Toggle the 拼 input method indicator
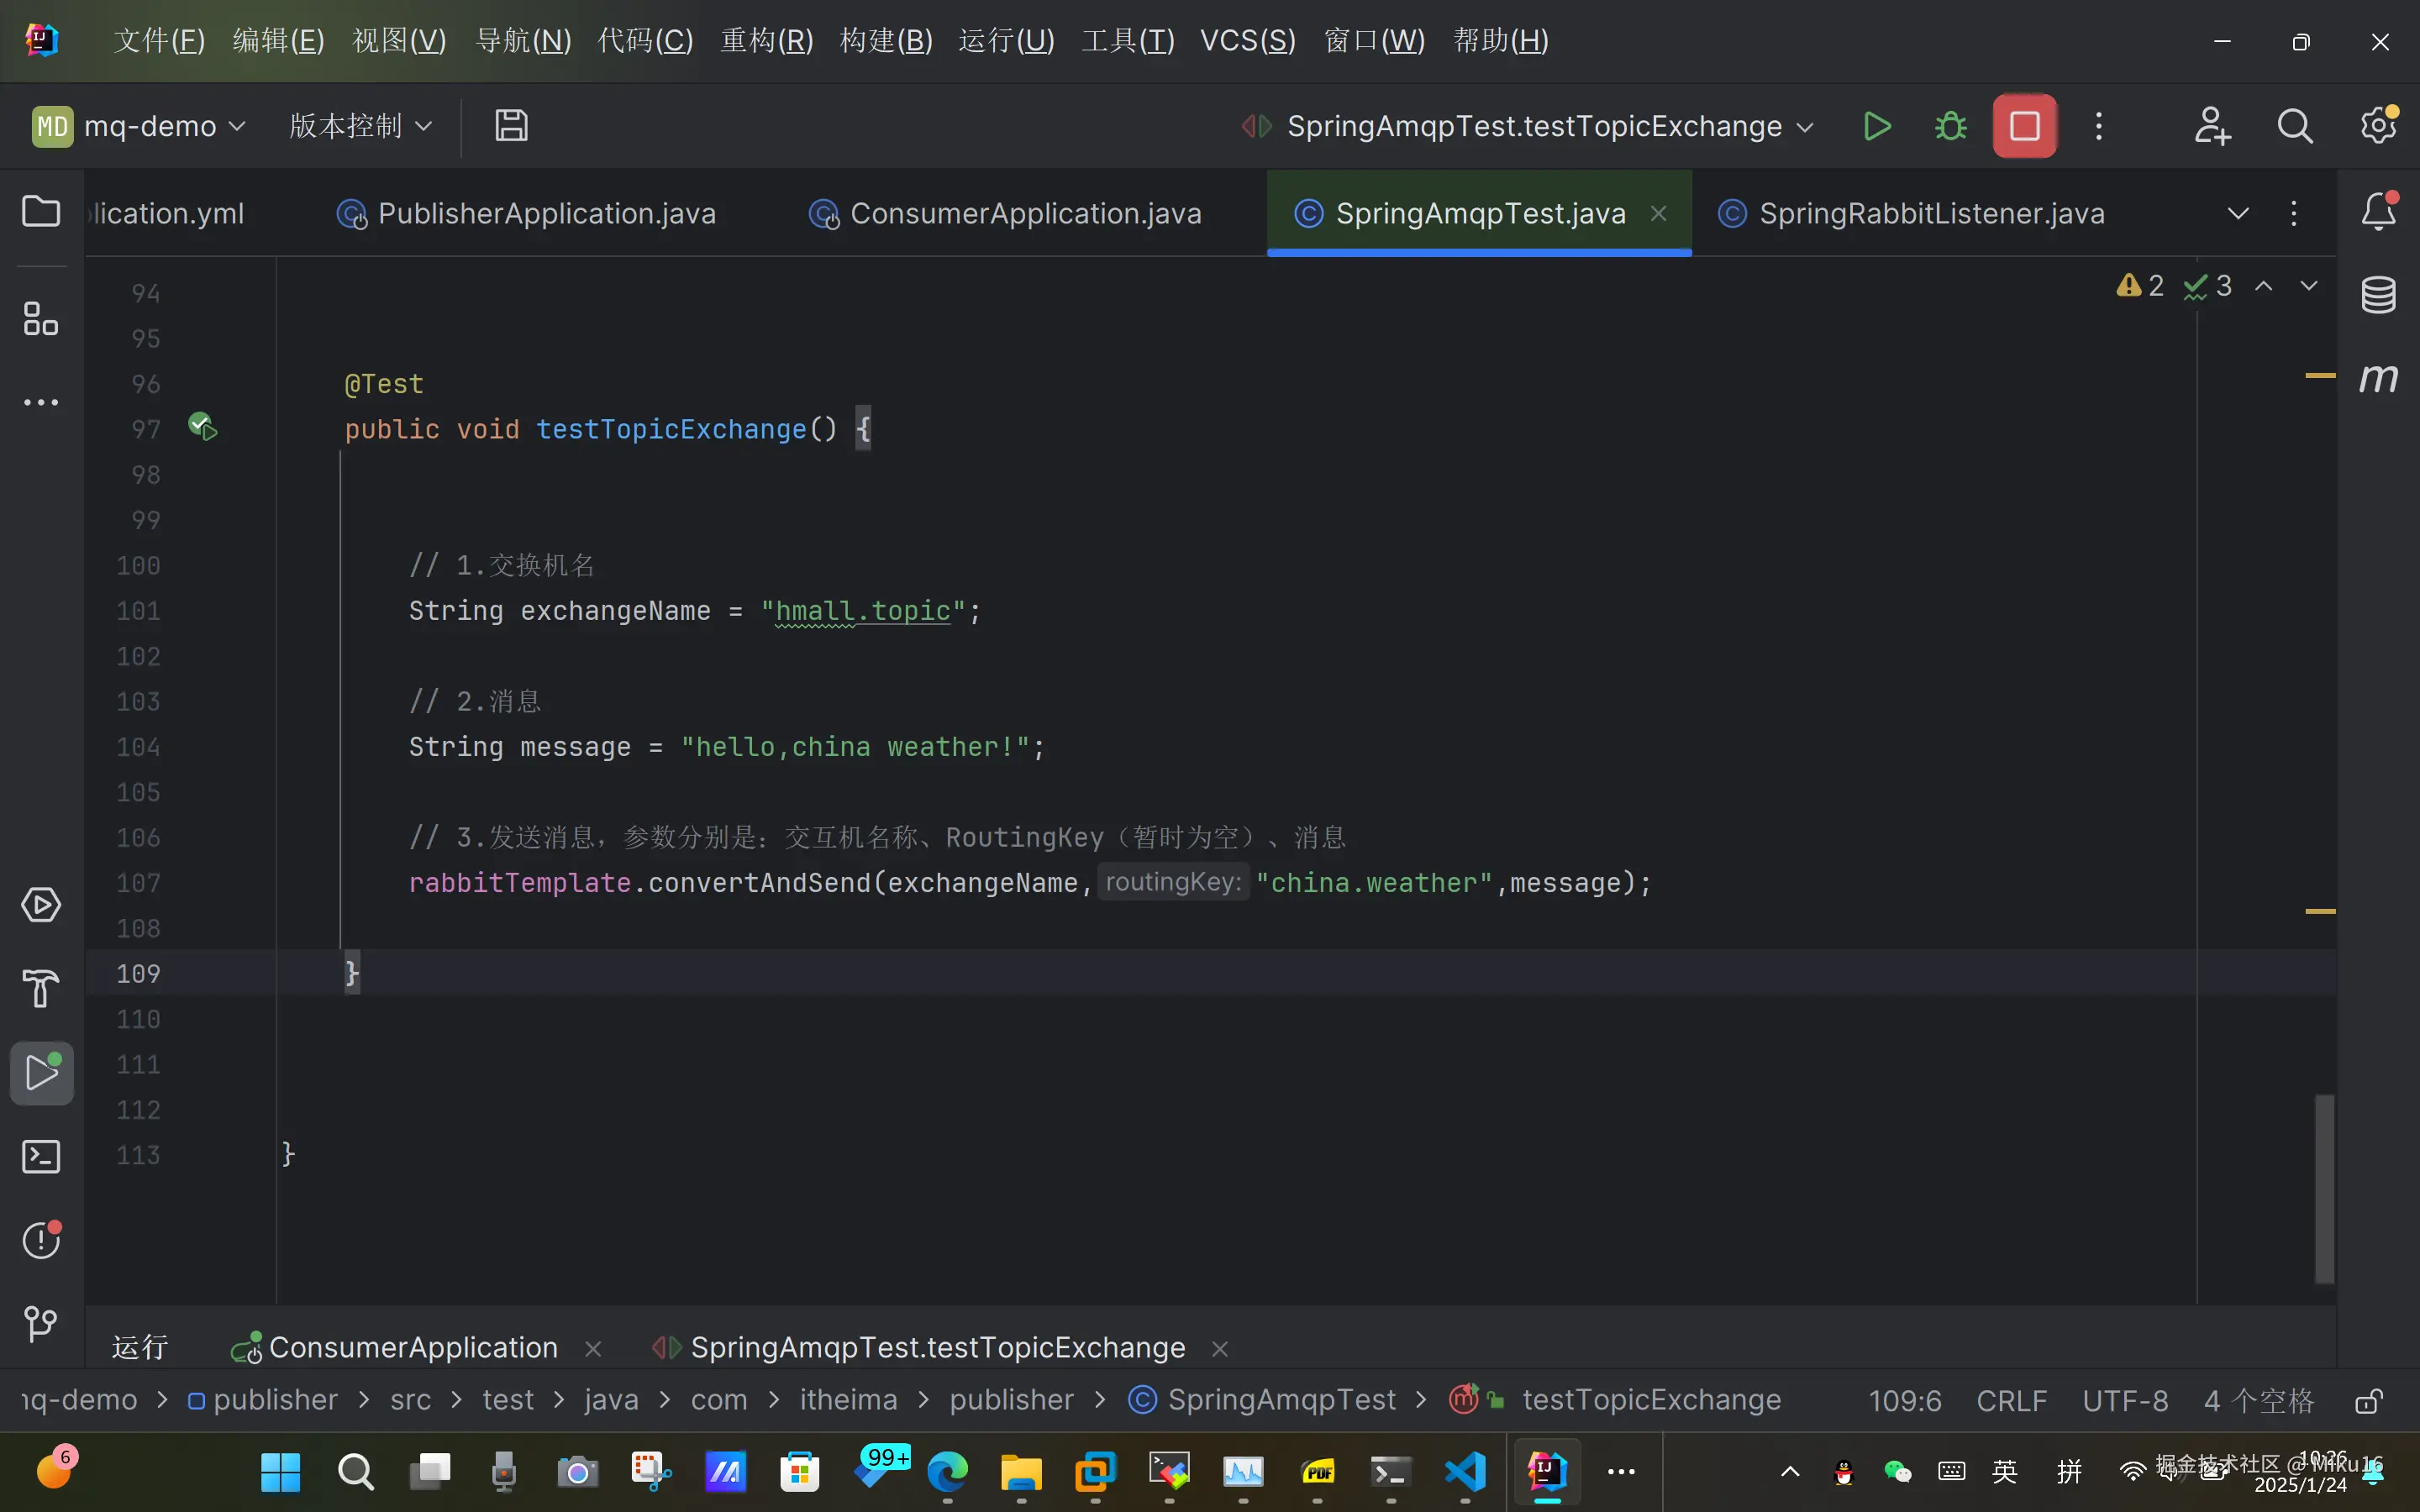 point(2069,1471)
